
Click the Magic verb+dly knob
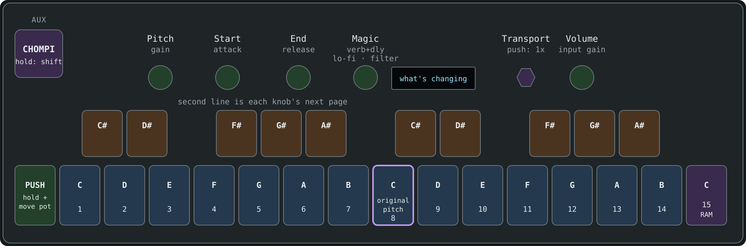tap(366, 78)
